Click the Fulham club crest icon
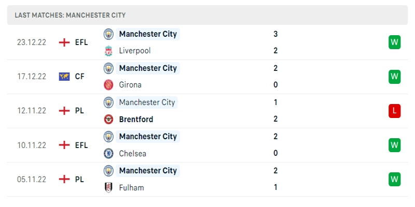This screenshot has height=207, width=415. 108,187
